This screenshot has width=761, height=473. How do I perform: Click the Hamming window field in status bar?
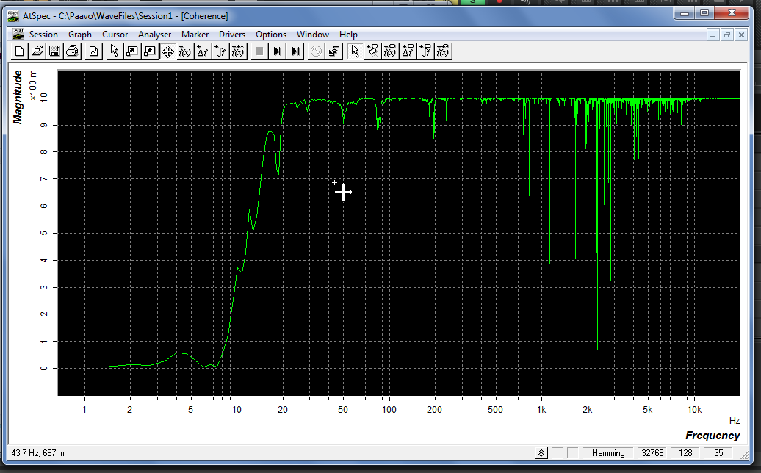[x=608, y=453]
